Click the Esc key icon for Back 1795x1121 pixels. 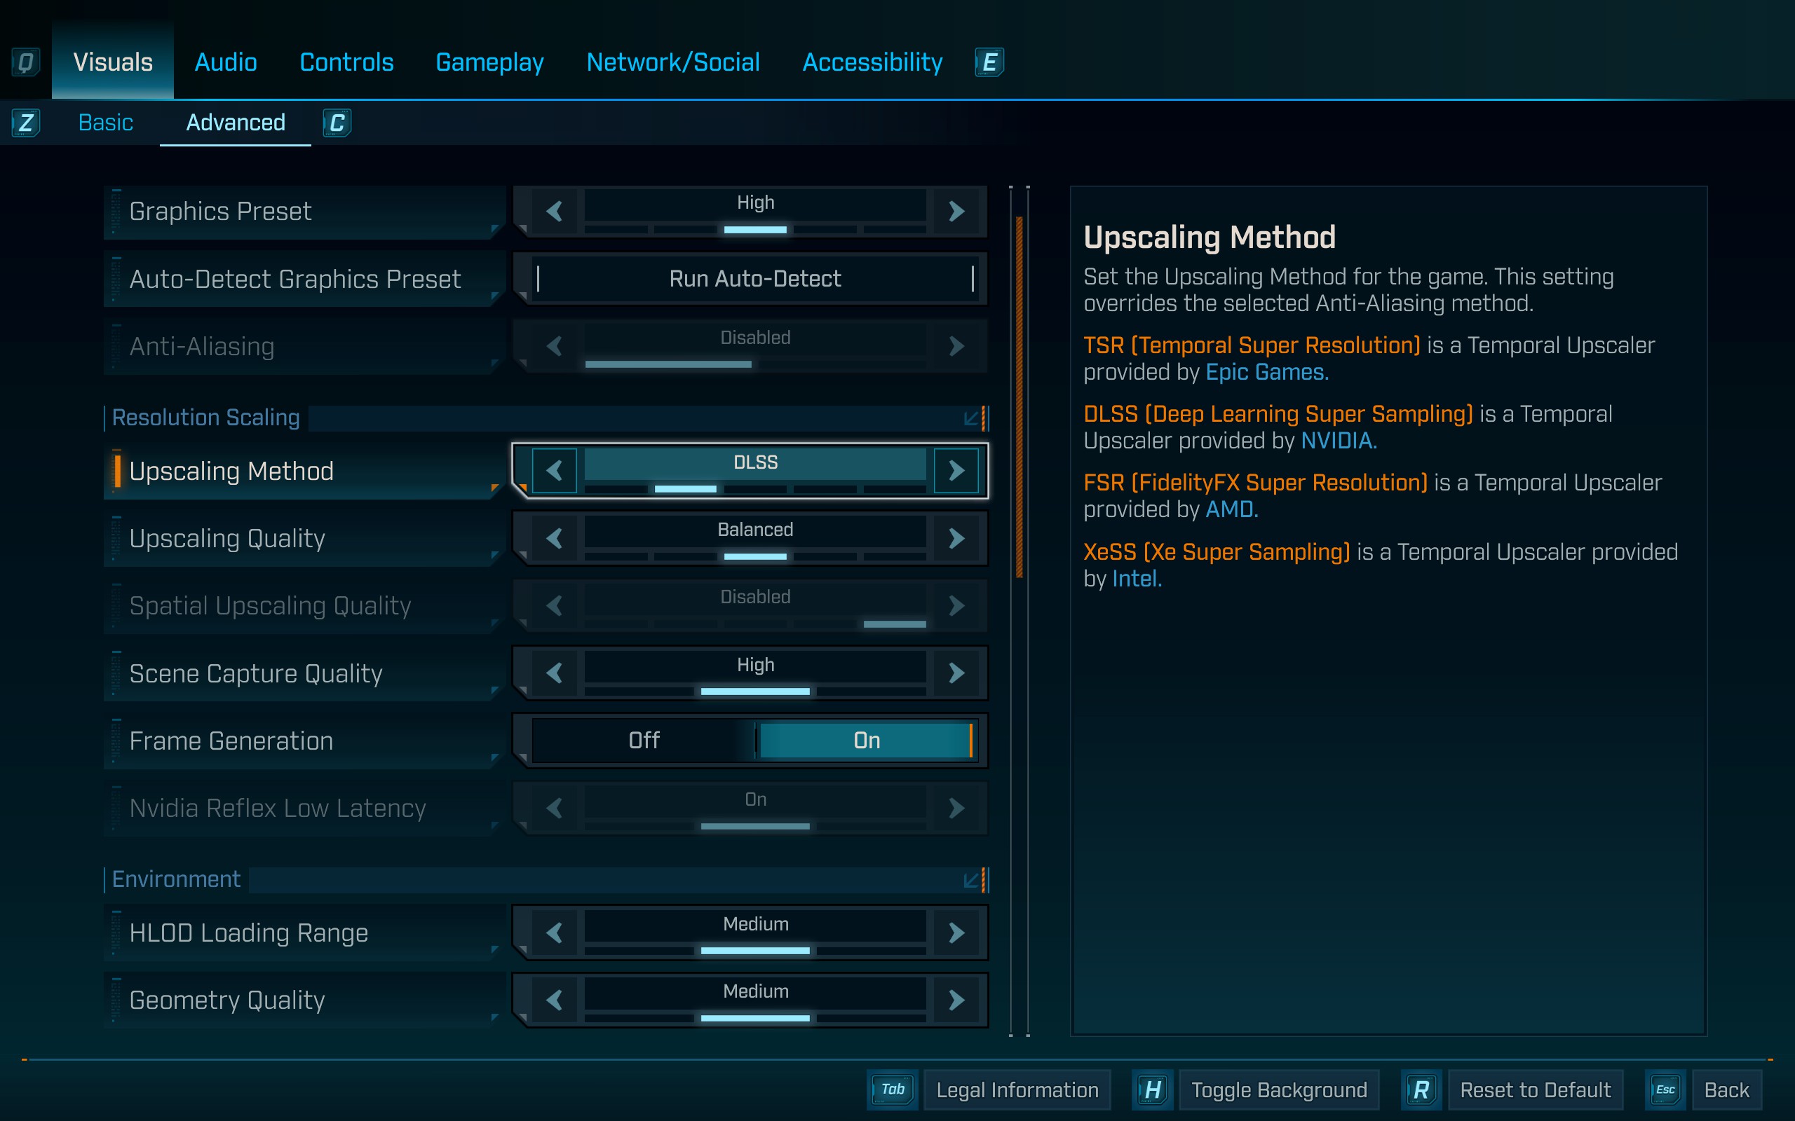coord(1665,1089)
